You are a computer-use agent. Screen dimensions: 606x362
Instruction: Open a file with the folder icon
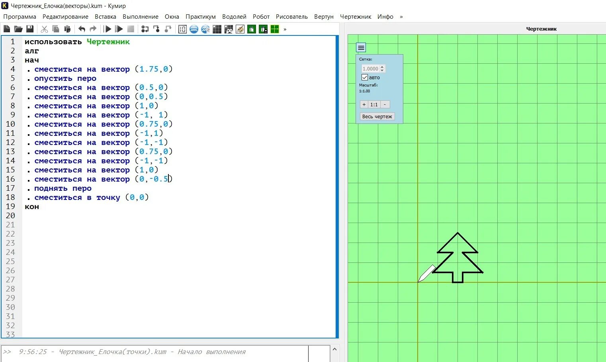coord(18,29)
